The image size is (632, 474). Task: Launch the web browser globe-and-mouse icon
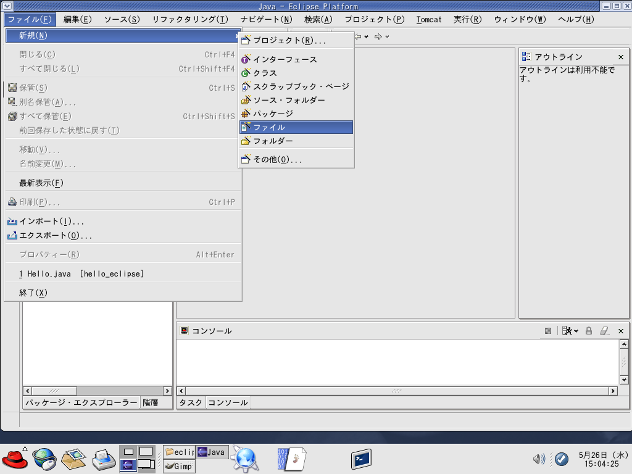pos(44,459)
